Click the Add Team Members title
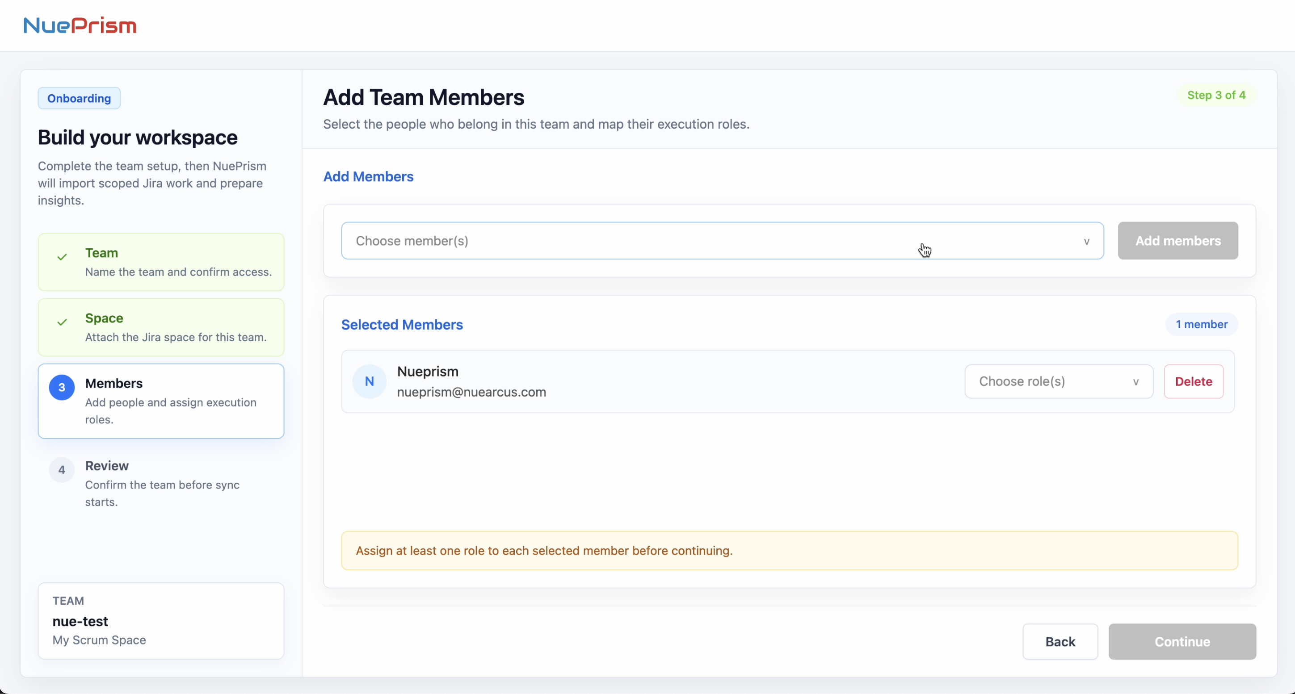The image size is (1295, 694). pos(423,97)
